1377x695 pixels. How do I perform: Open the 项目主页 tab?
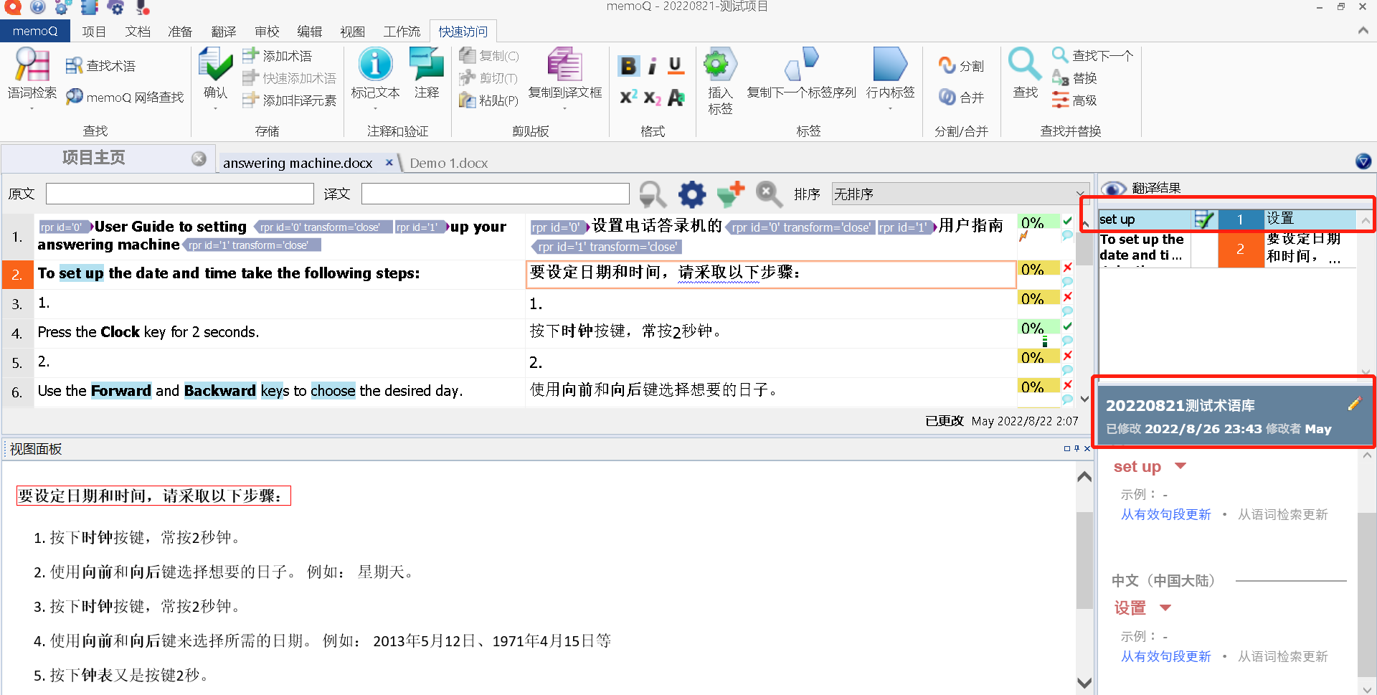click(94, 159)
